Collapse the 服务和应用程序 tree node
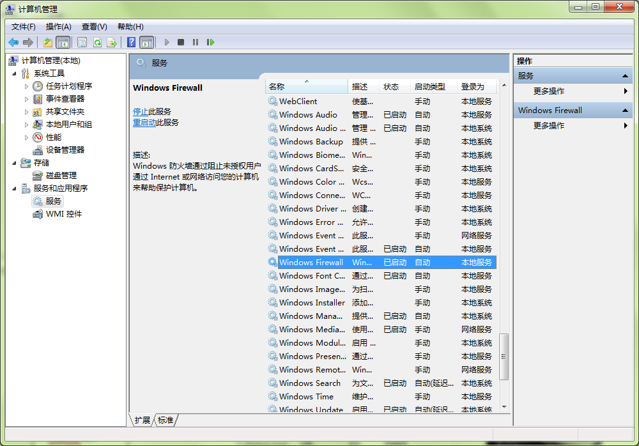Image resolution: width=639 pixels, height=446 pixels. (15, 188)
